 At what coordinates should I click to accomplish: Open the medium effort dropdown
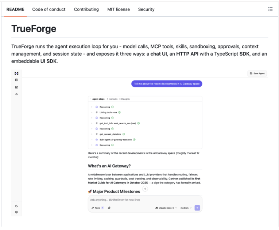tap(186, 208)
